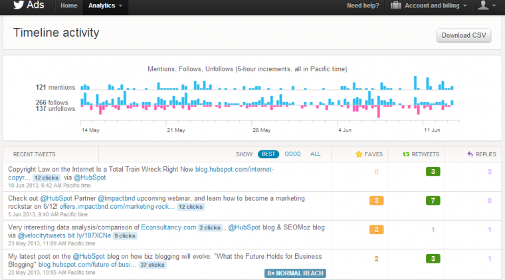Image resolution: width=505 pixels, height=280 pixels.
Task: Click the star Faves column icon
Action: click(359, 154)
